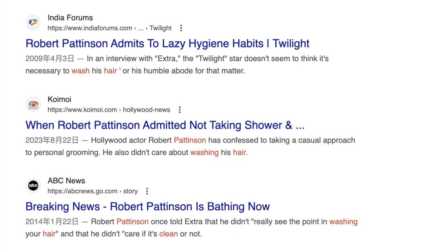Image resolution: width=436 pixels, height=250 pixels.
Task: Click the 2014年1月22日 date in ABC snippet
Action: (52, 222)
